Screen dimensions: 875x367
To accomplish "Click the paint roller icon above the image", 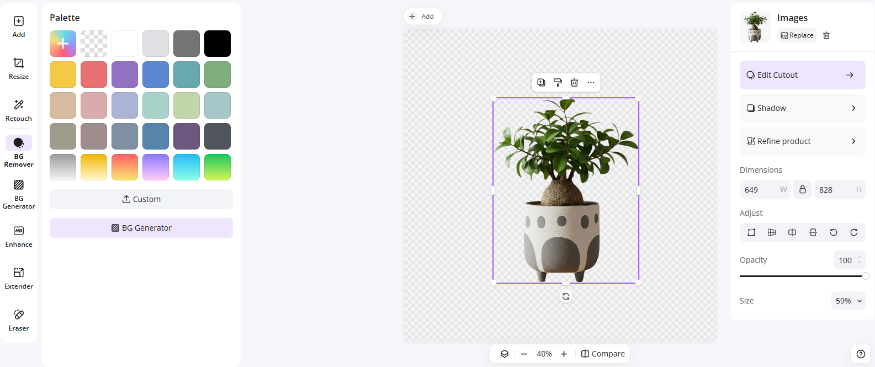I will click(x=558, y=83).
